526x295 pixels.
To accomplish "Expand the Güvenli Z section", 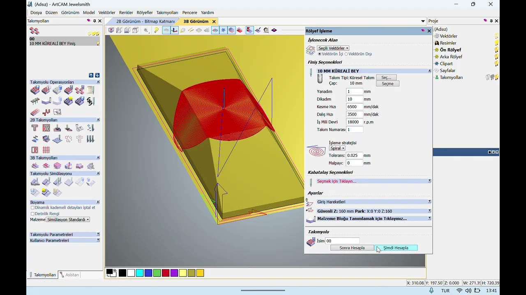I will [x=429, y=211].
